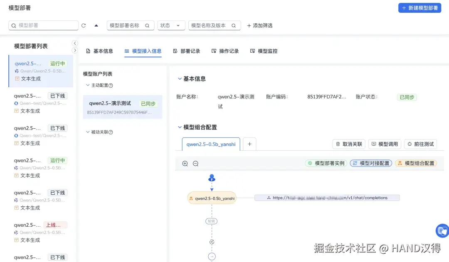Focus the 模型部署 search input
Image resolution: width=449 pixels, height=262 pixels.
(x=44, y=25)
